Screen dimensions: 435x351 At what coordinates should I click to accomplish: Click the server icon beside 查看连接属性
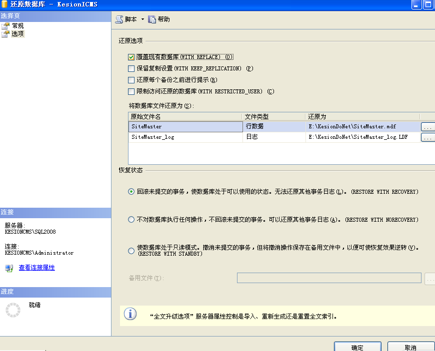[9, 268]
